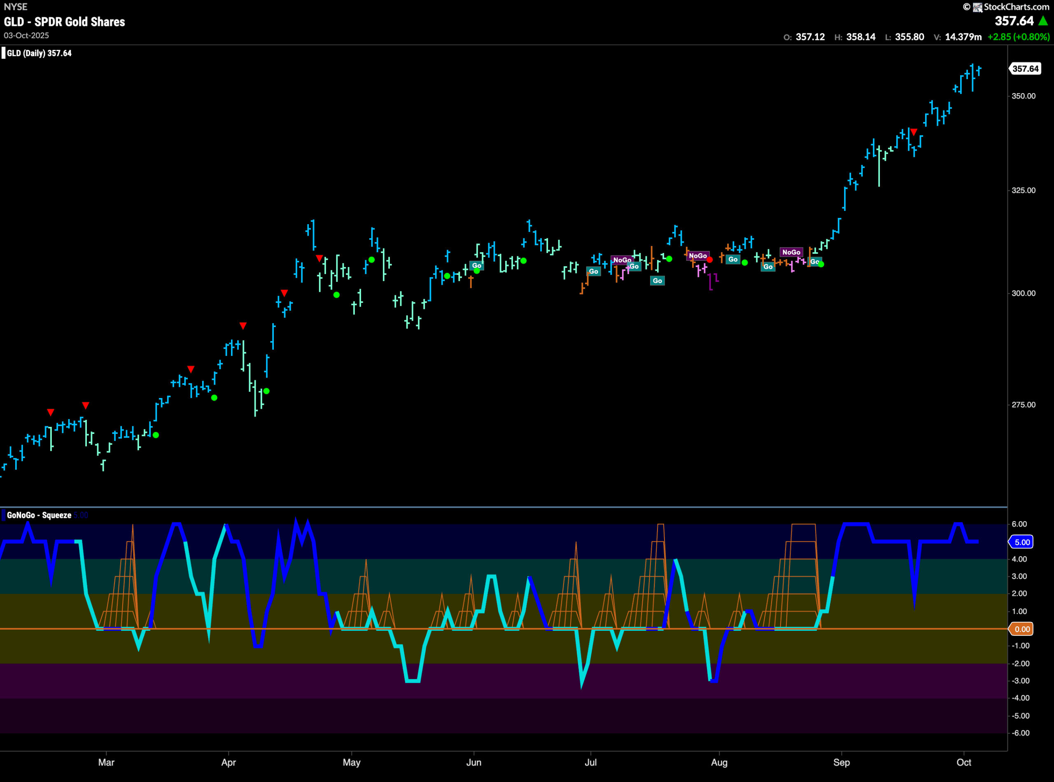Screen dimensions: 1054x782
Task: Click the Open value 357.12
Action: tap(810, 37)
